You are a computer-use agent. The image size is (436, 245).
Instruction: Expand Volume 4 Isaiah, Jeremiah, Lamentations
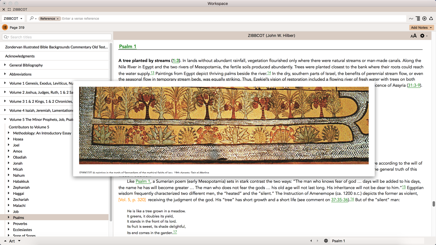click(x=5, y=110)
